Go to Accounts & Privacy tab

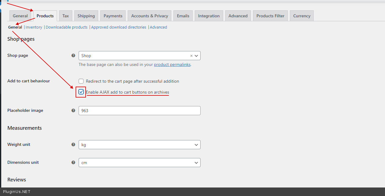coord(149,16)
